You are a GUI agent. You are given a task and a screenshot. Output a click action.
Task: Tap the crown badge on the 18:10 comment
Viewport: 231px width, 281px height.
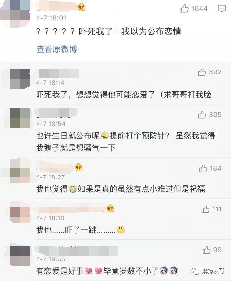point(110,208)
